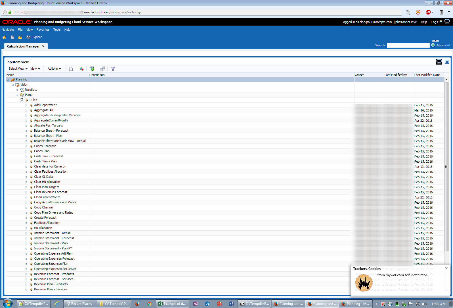
Task: Open the Help menu in the menu bar
Action: [x=67, y=30]
